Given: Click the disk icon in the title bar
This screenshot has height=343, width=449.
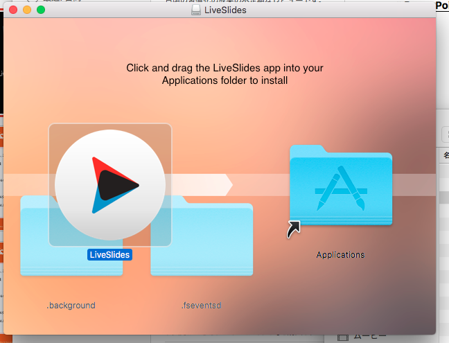Looking at the screenshot, I should click(x=196, y=10).
